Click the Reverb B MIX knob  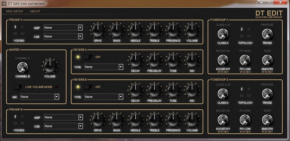coord(192,90)
